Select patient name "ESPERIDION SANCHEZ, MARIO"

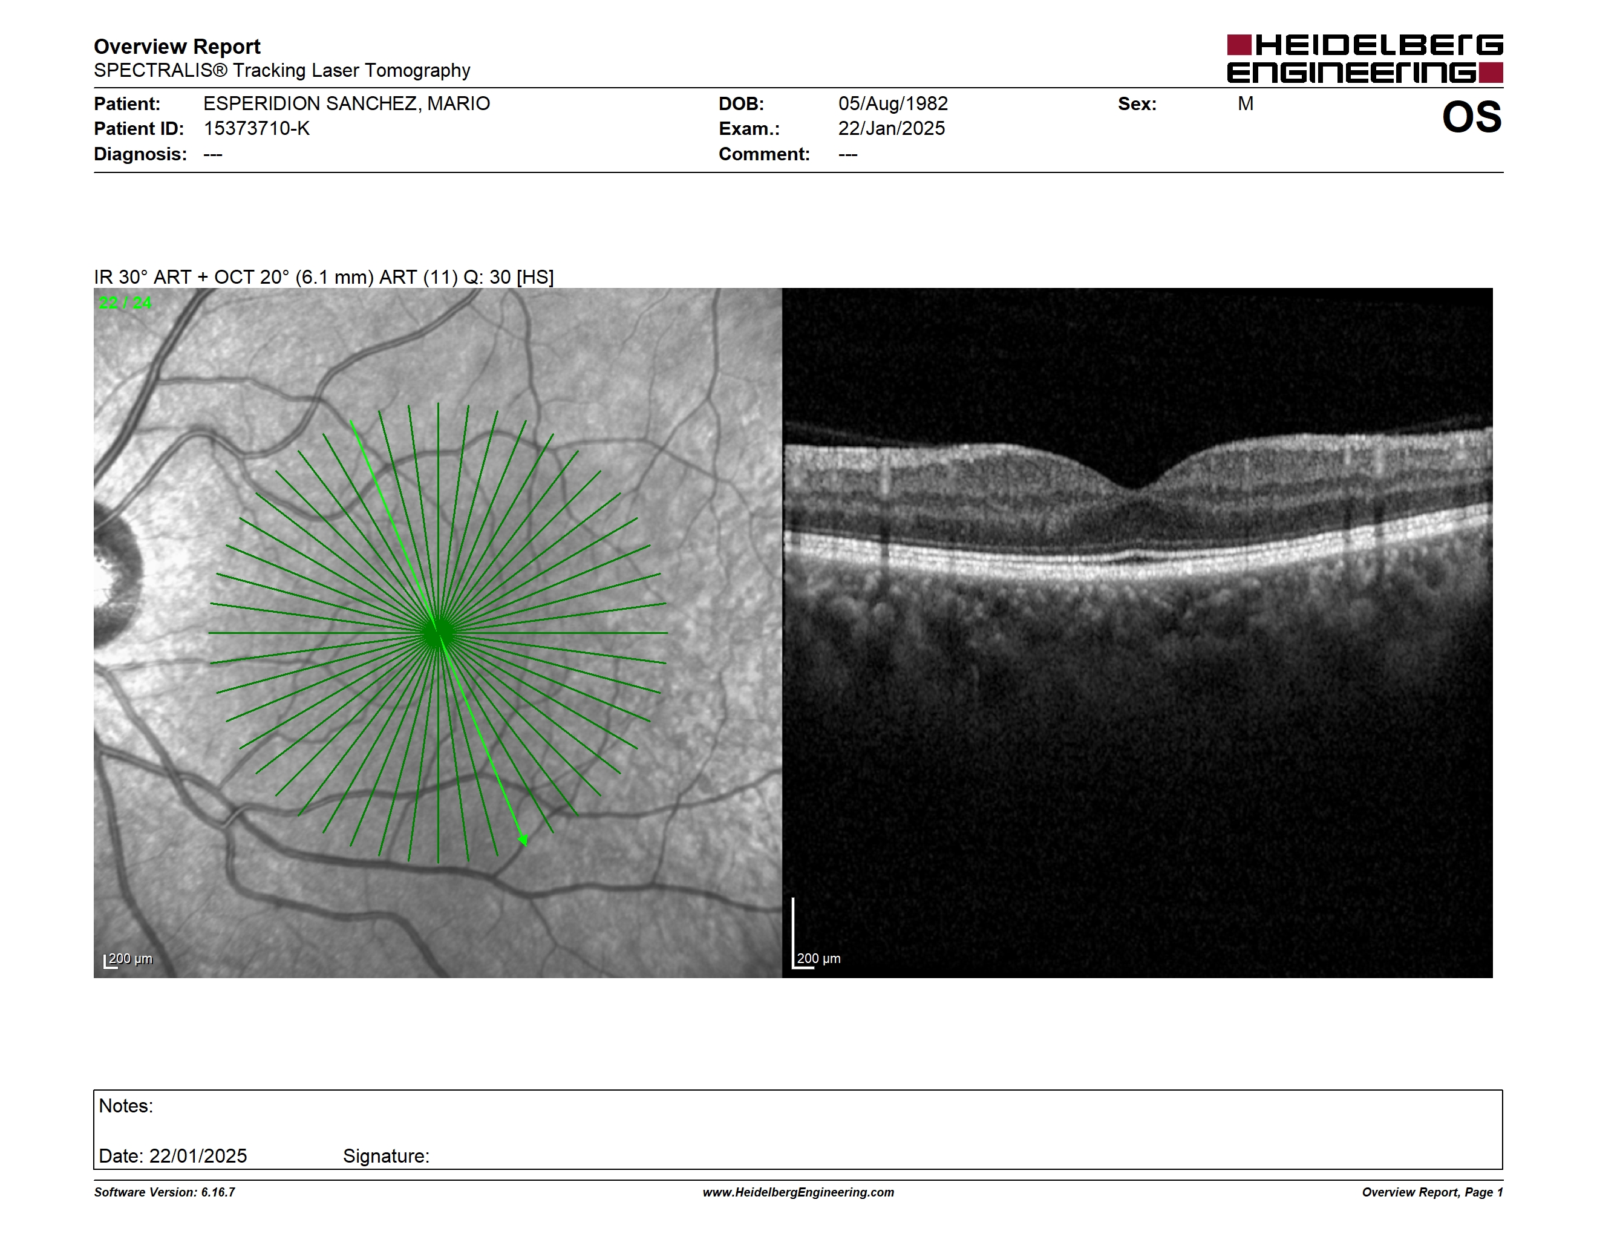click(347, 104)
